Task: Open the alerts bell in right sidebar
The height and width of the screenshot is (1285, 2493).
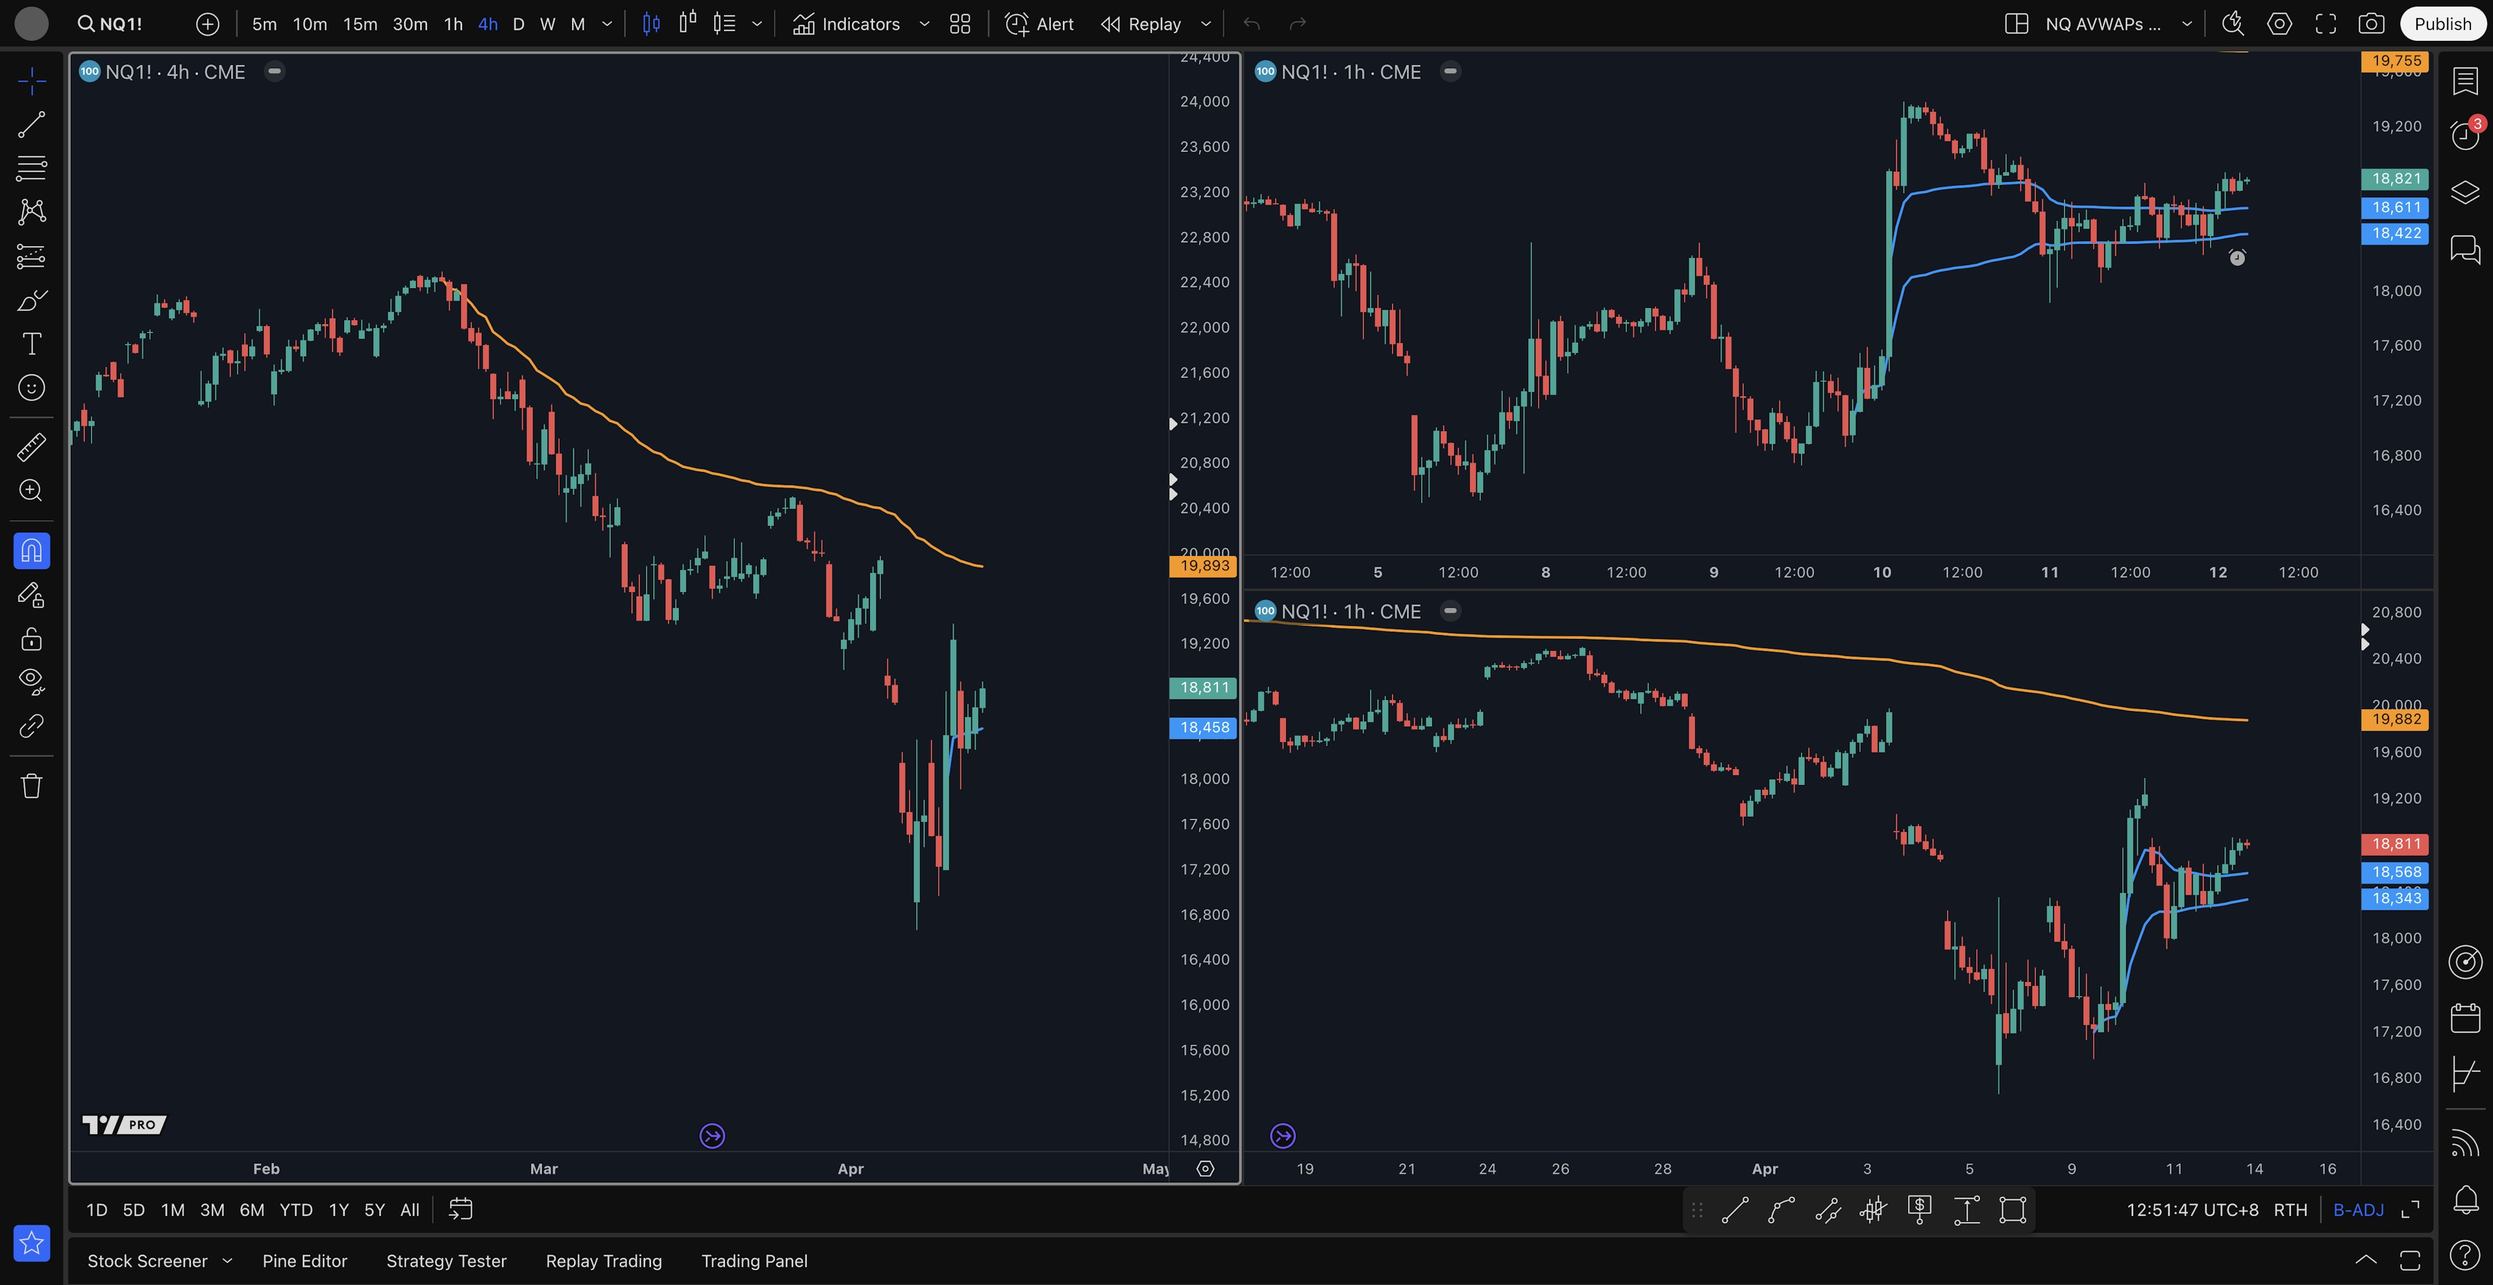Action: (2465, 1200)
